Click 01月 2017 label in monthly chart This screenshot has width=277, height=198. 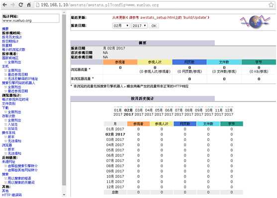pyautogui.click(x=118, y=112)
